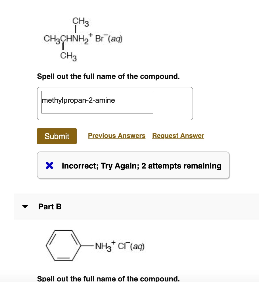Click the blue X incorrect indicator icon
This screenshot has width=259, height=282.
point(49,165)
